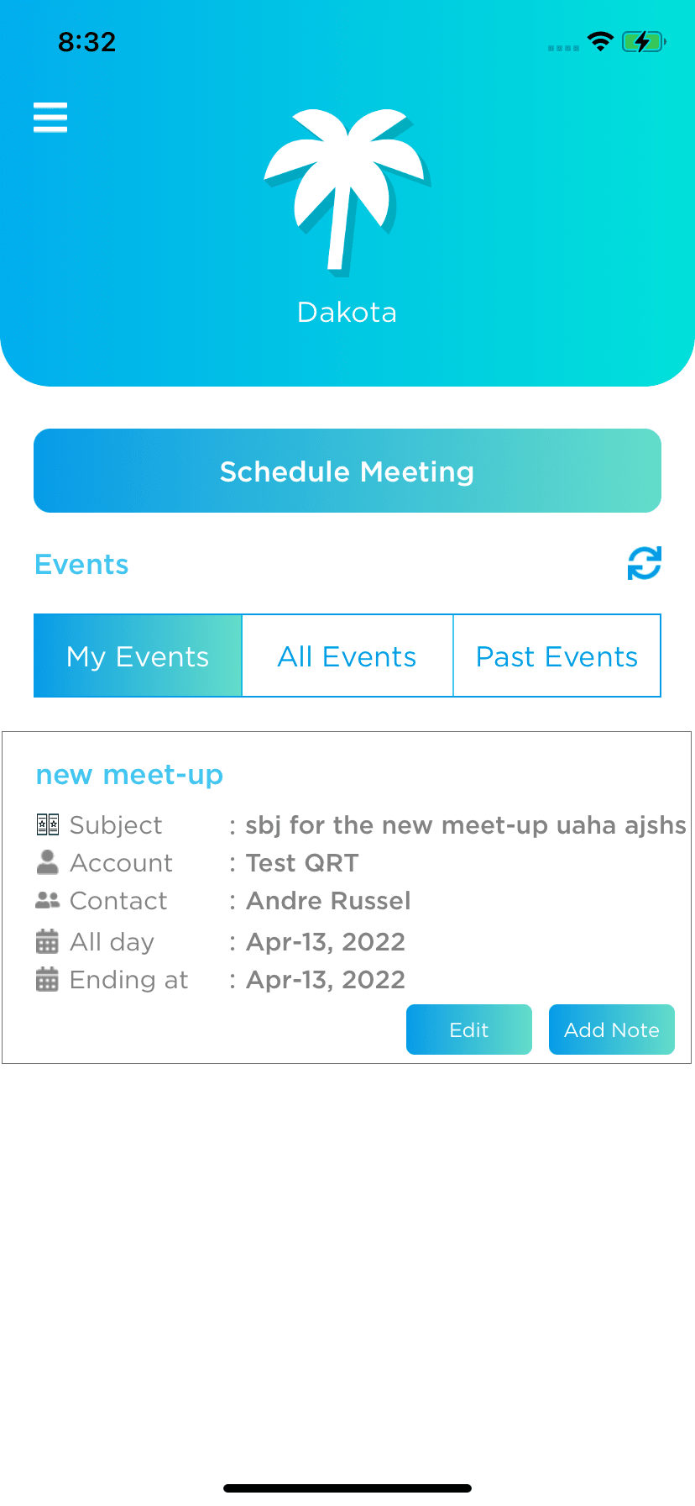
Task: Tap the home indicator bar
Action: [347, 1488]
